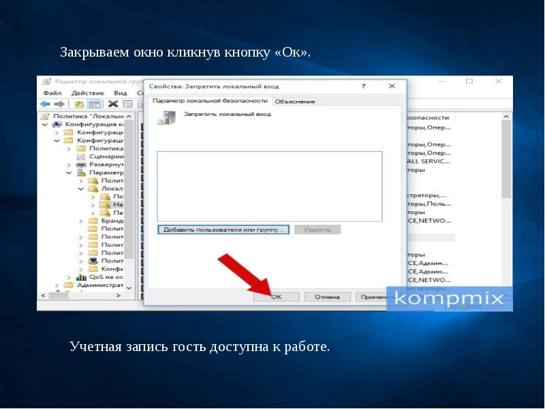Click the delete X toolbar icon

click(x=112, y=104)
